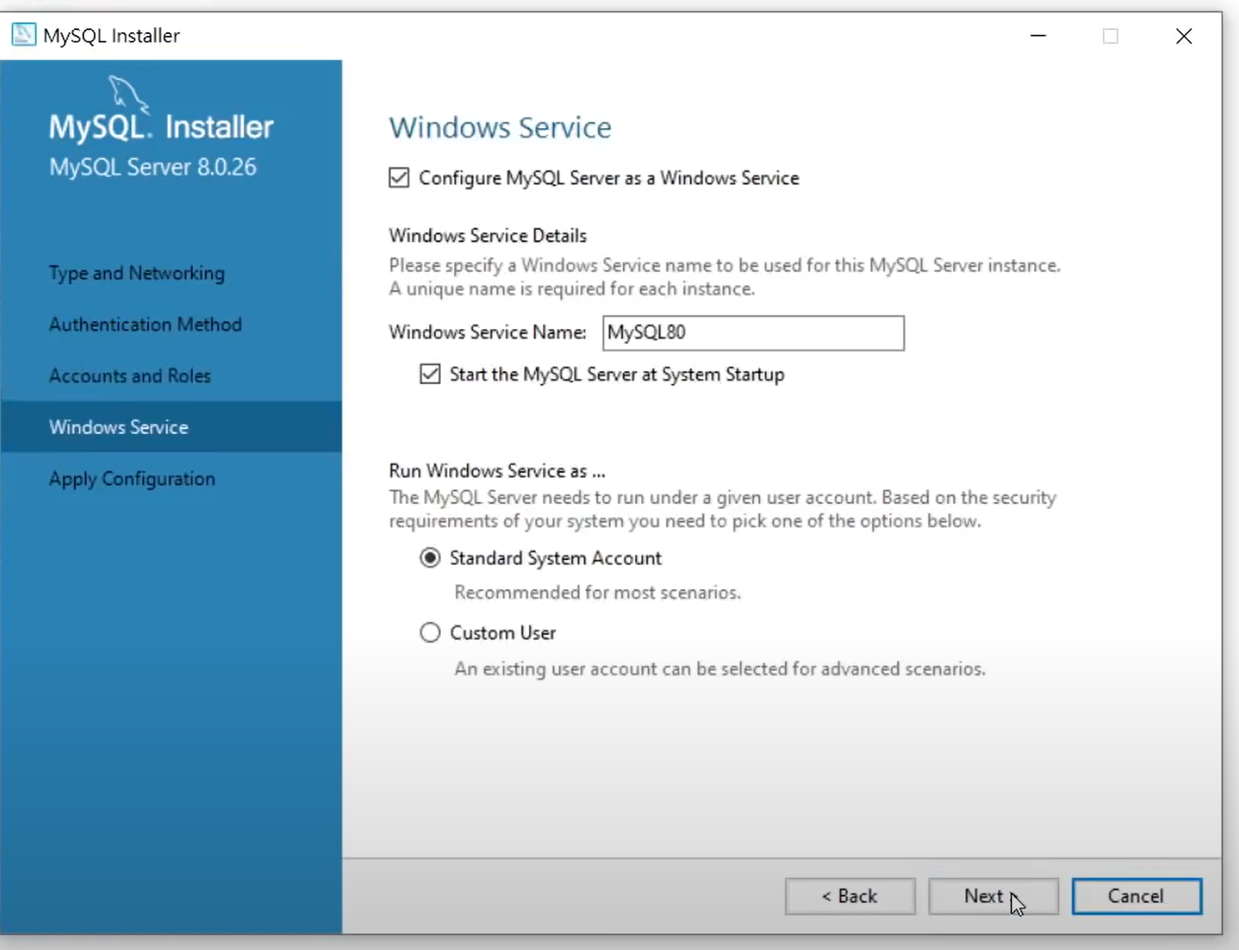
Task: Click the Windows Service Name field
Action: (x=753, y=332)
